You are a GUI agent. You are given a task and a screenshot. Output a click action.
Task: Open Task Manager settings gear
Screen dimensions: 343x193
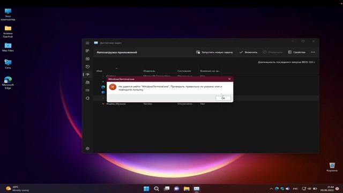(87, 149)
